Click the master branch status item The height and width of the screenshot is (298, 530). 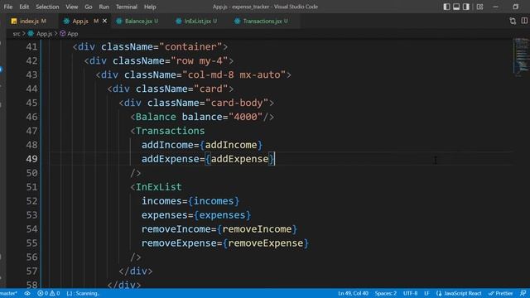pos(9,293)
